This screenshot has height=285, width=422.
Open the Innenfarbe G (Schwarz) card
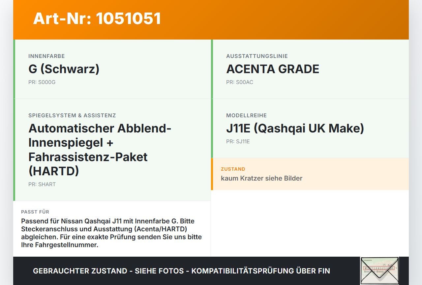tap(112, 69)
